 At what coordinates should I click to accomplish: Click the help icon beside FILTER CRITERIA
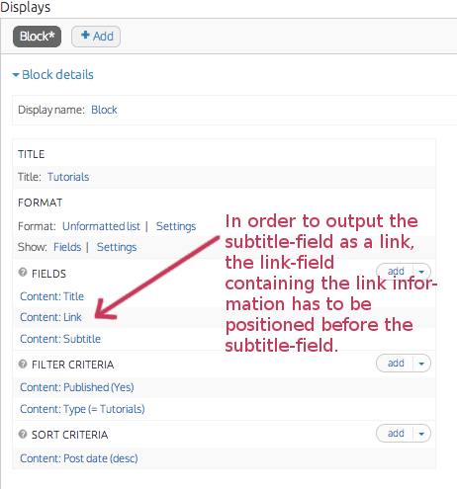point(23,365)
